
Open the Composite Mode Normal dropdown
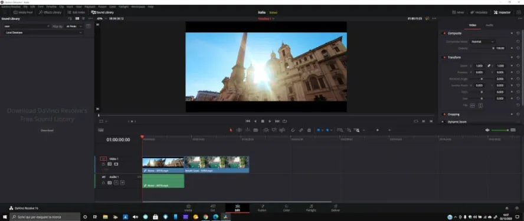482,42
